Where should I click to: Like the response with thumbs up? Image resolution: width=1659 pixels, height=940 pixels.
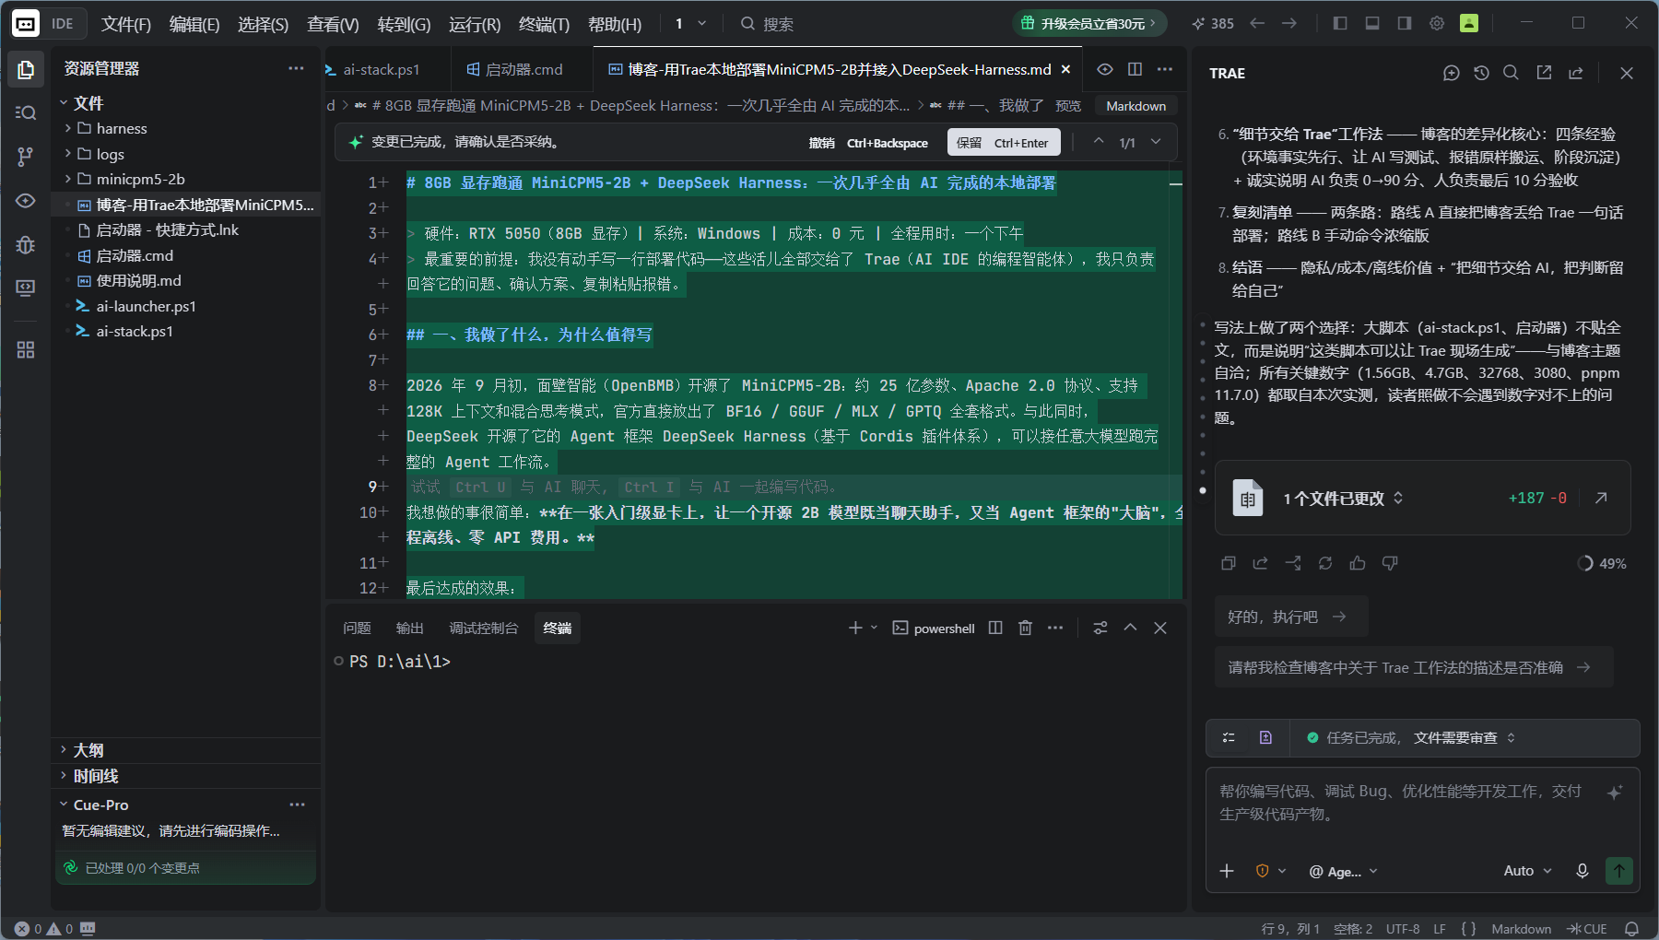click(1358, 563)
